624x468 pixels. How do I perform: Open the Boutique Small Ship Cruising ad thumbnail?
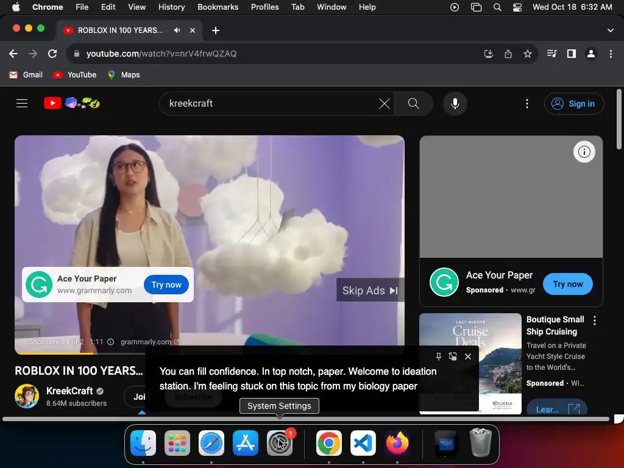coord(470,364)
